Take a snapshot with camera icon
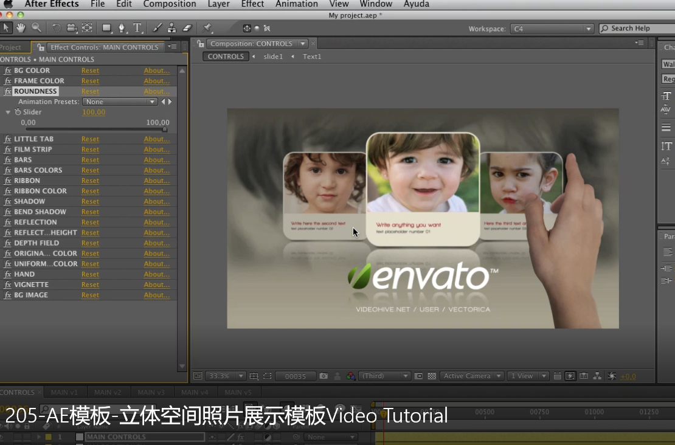Image resolution: width=675 pixels, height=445 pixels. point(324,376)
